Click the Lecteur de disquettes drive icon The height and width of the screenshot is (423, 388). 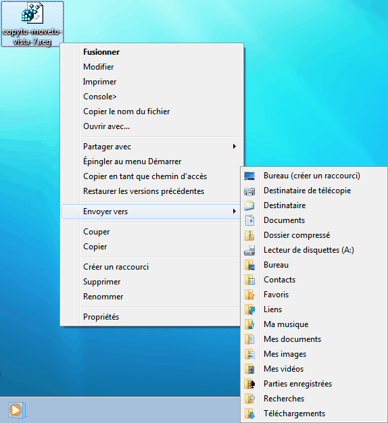(x=249, y=250)
